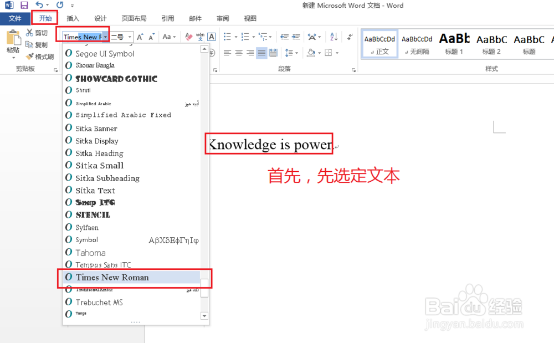Click the Redo icon in title bar
554x343 pixels.
60,5
